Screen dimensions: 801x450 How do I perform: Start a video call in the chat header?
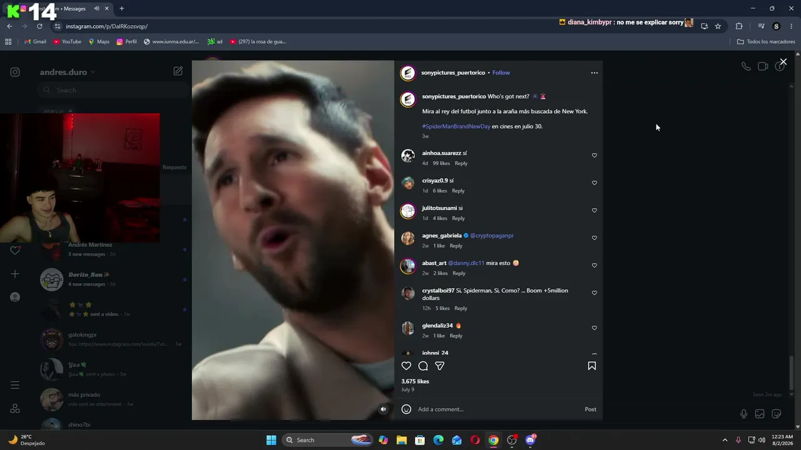[x=763, y=66]
